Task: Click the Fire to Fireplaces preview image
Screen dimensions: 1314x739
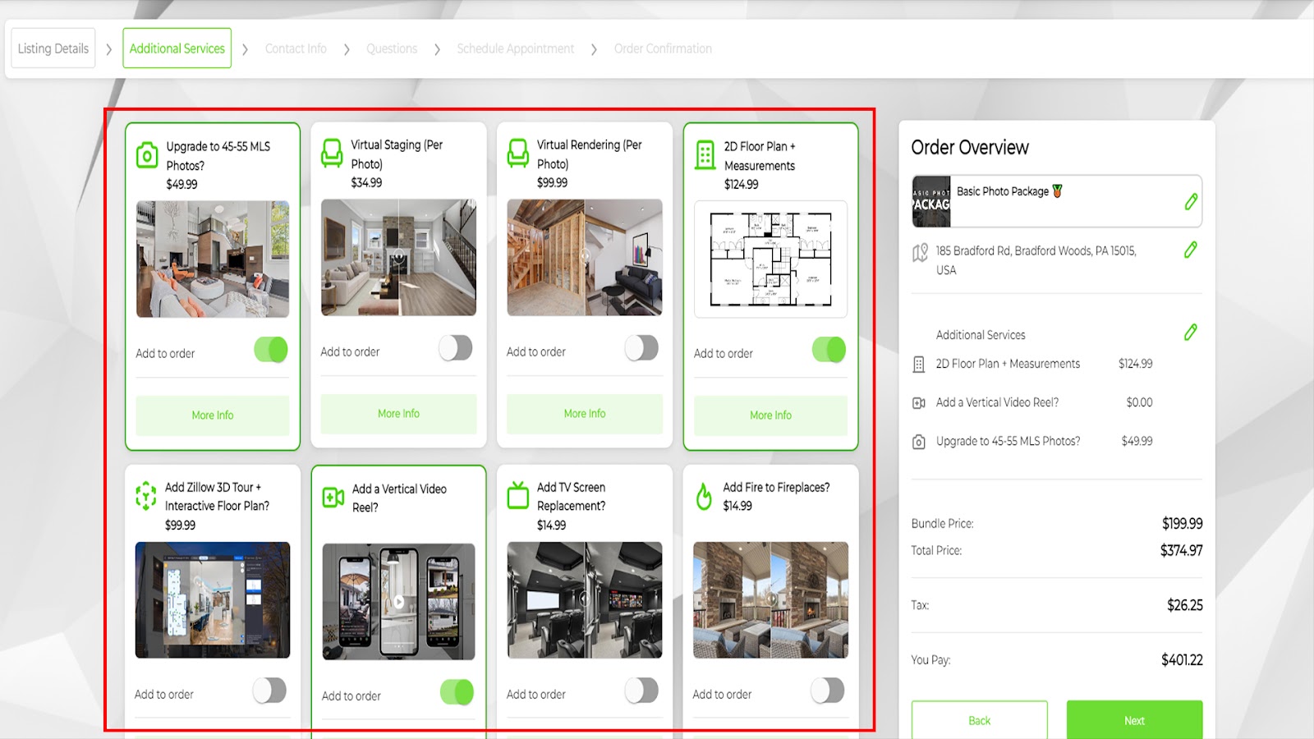Action: coord(770,599)
